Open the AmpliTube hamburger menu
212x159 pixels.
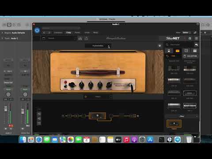[x=197, y=38]
